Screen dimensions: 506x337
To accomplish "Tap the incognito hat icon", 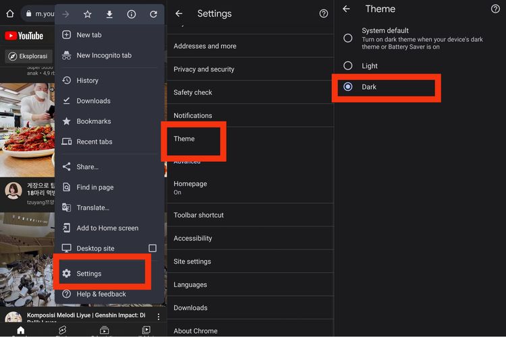I will tap(67, 55).
